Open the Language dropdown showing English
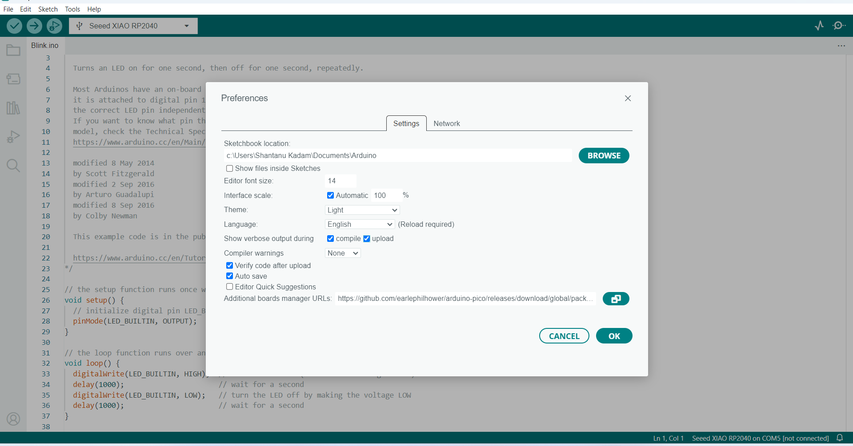Image resolution: width=853 pixels, height=446 pixels. point(360,224)
